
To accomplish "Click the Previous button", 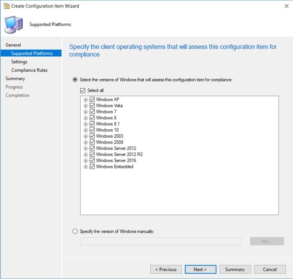I will (x=166, y=270).
